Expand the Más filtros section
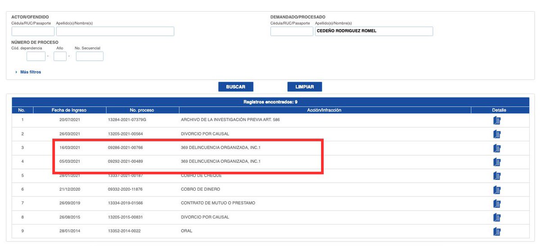This screenshot has width=540, height=246. pos(28,72)
